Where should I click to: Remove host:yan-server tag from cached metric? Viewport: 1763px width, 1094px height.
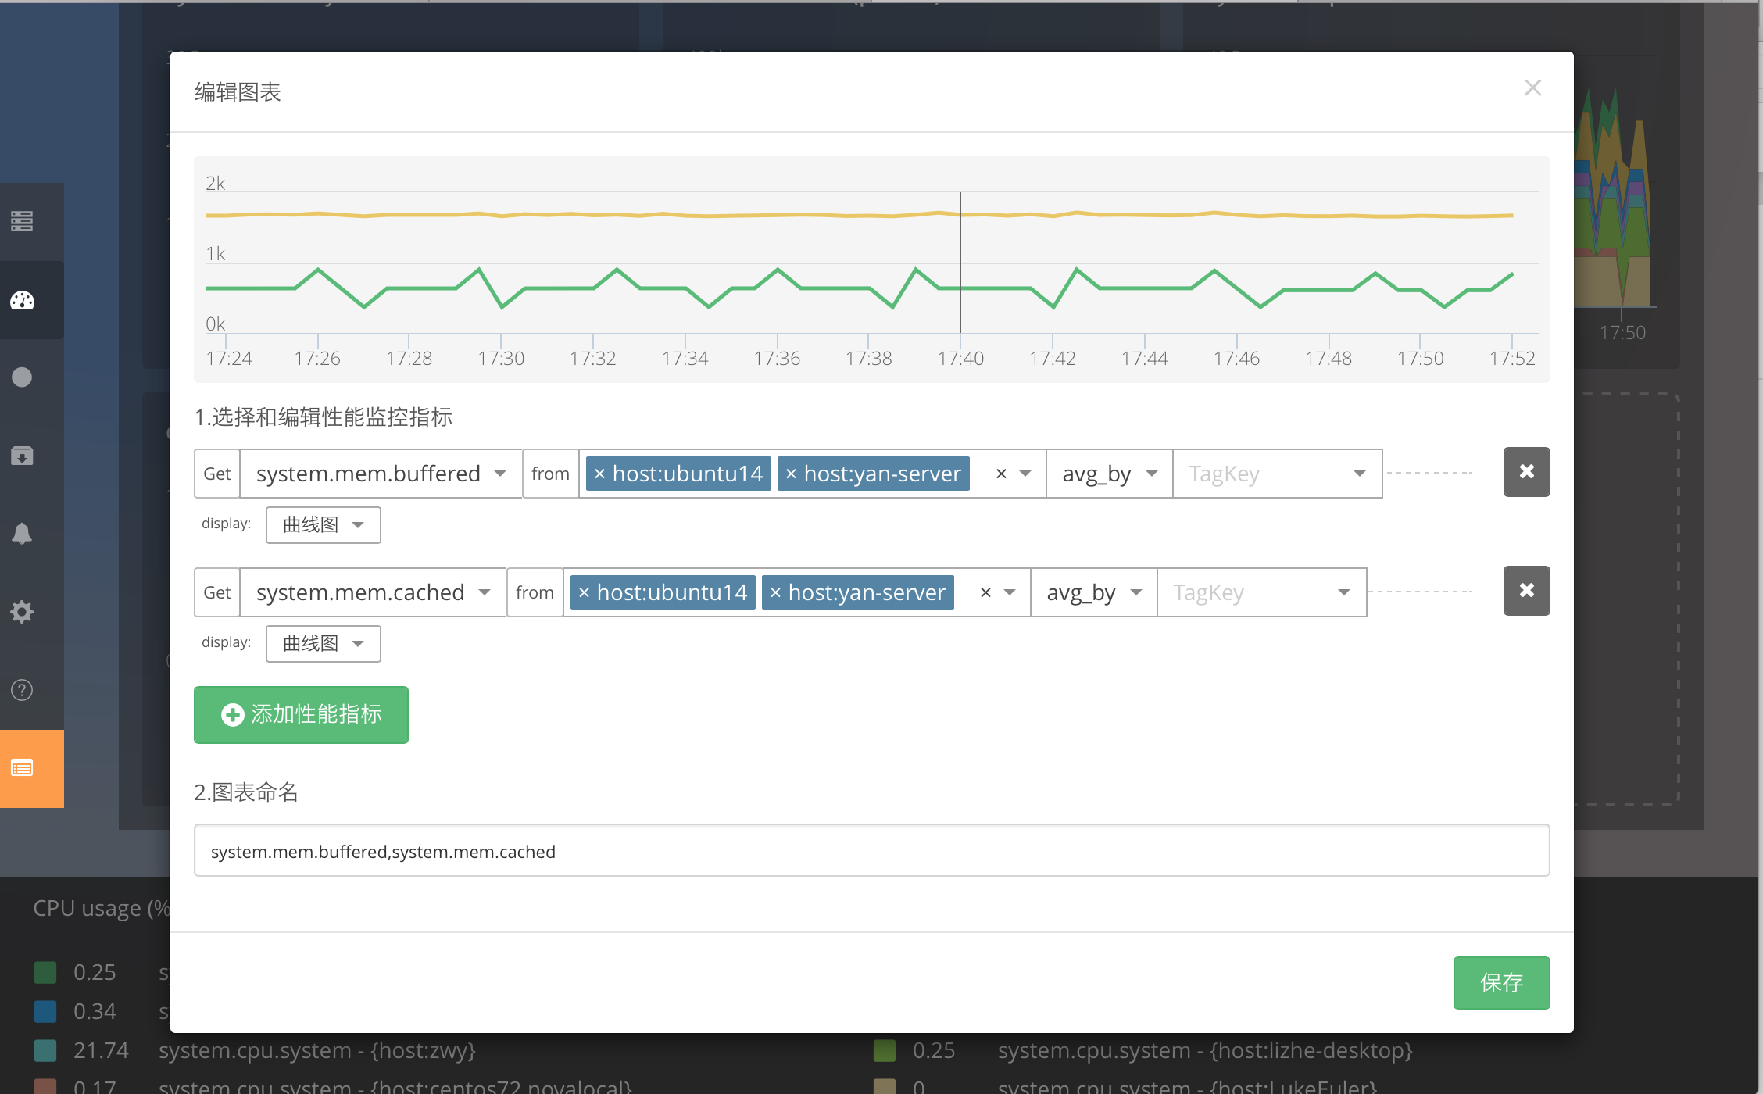[775, 593]
